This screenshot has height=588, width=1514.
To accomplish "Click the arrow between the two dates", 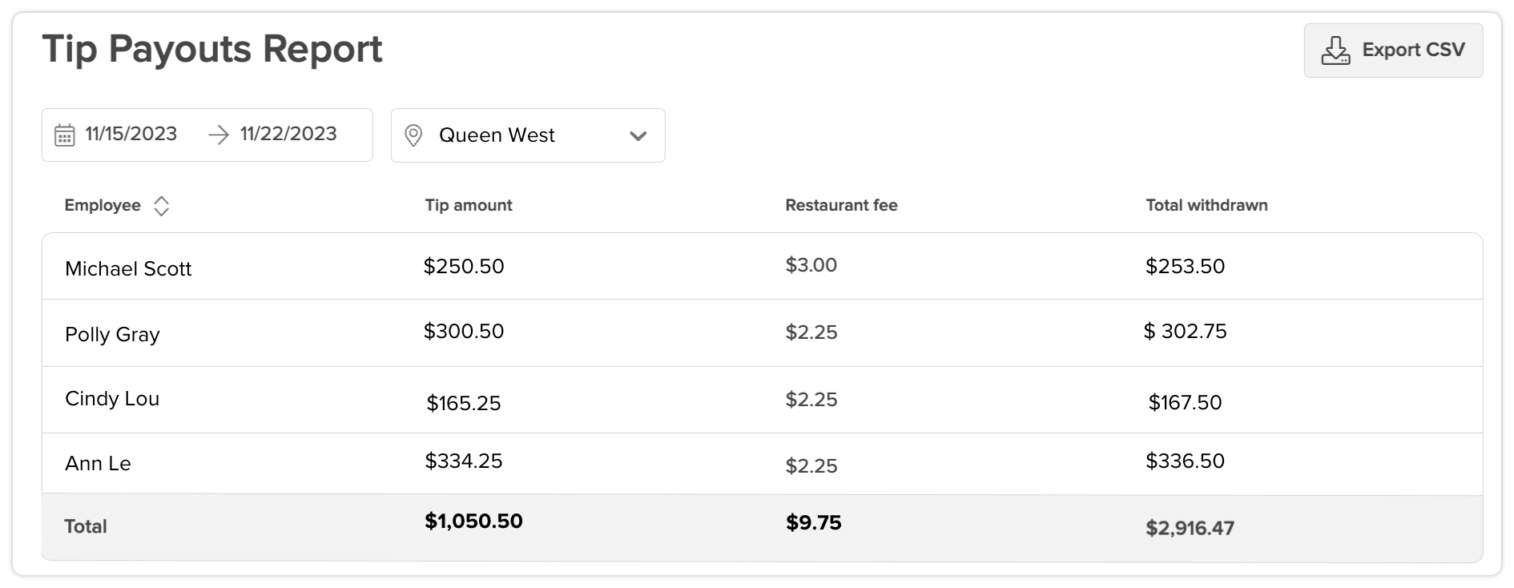I will [x=218, y=135].
